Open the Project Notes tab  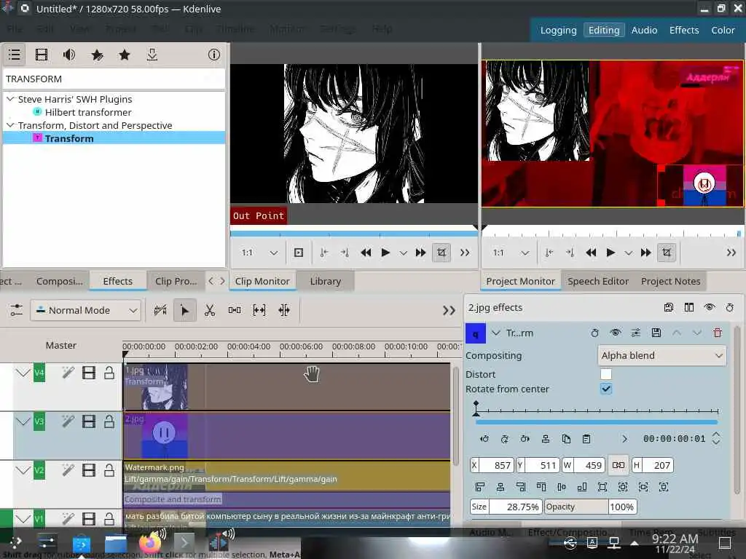[670, 282]
